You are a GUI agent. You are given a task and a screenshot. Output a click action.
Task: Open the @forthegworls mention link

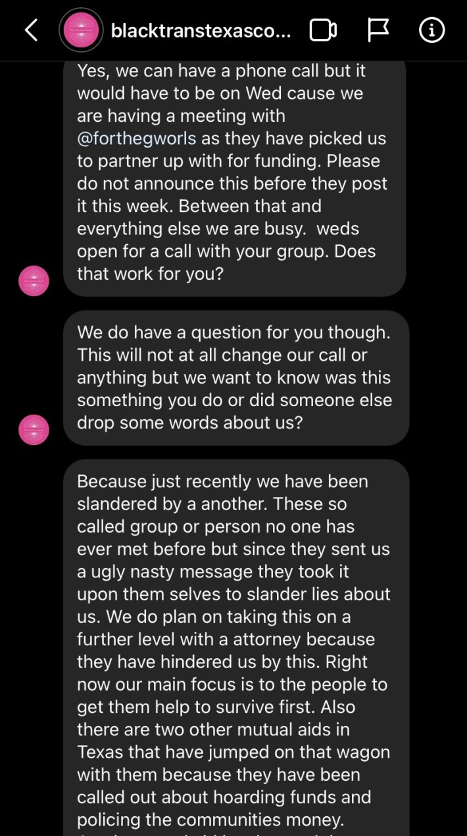136,138
